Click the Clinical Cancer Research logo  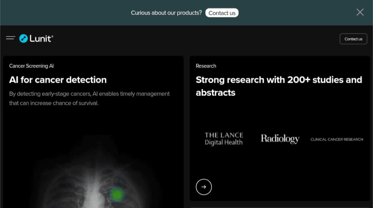point(337,139)
